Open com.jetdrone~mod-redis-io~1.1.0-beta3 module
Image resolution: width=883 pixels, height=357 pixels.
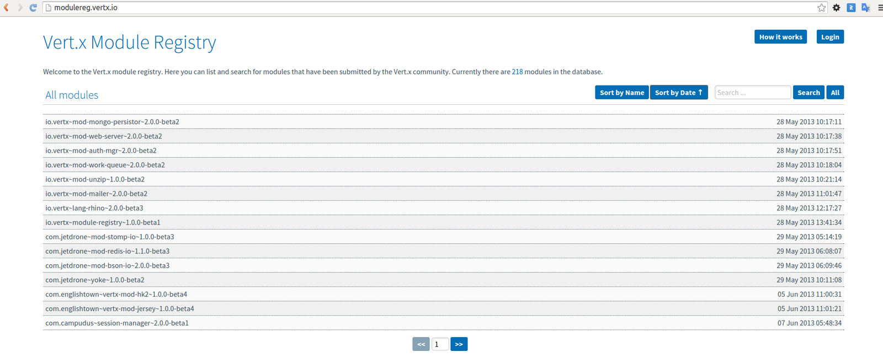click(x=108, y=251)
